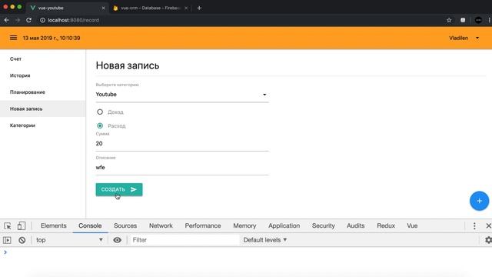
Task: Toggle the live expression eye icon
Action: tap(117, 240)
